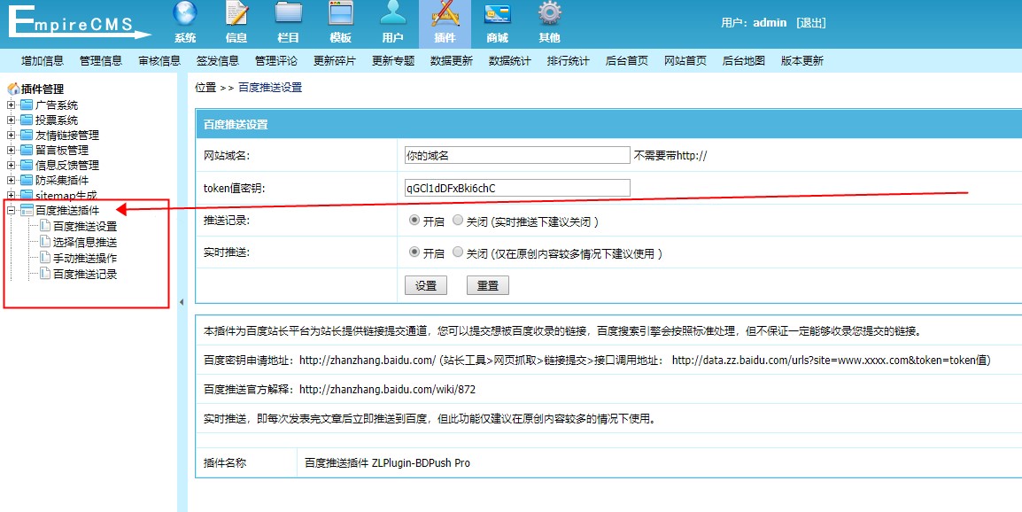Click page icon beside 百度推送记录
The width and height of the screenshot is (1022, 512).
[x=45, y=274]
